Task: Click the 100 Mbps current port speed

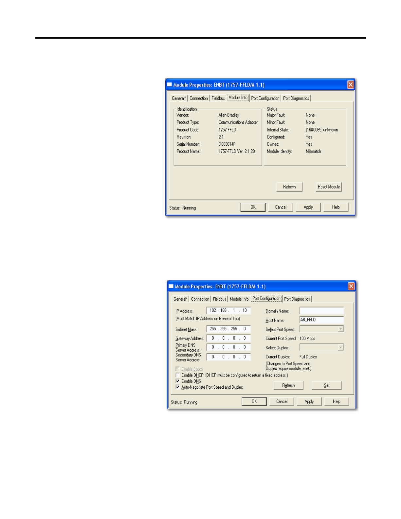Action: click(307, 339)
